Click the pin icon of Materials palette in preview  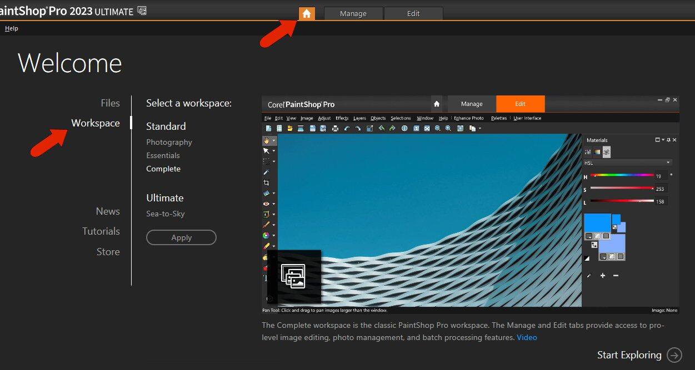click(668, 140)
